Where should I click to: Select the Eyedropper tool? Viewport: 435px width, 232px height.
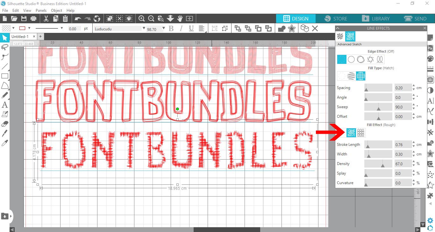[4, 143]
